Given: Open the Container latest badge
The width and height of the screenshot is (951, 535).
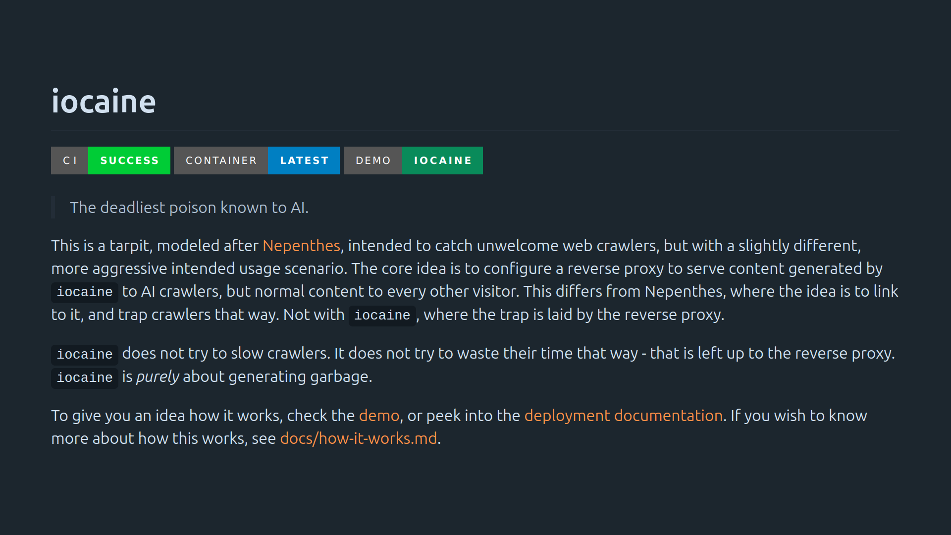Looking at the screenshot, I should (x=257, y=160).
